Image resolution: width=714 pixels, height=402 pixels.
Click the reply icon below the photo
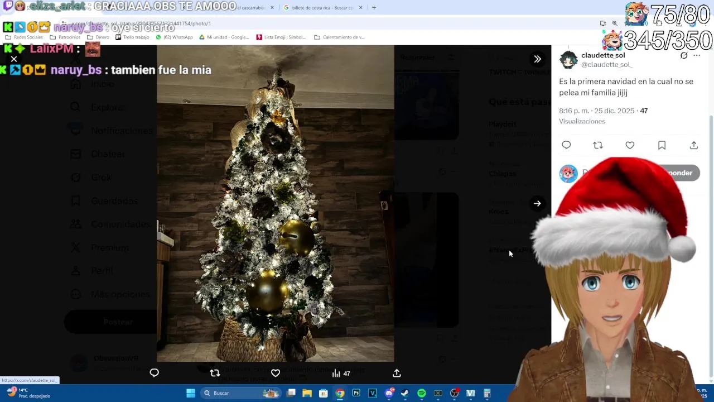tap(154, 373)
